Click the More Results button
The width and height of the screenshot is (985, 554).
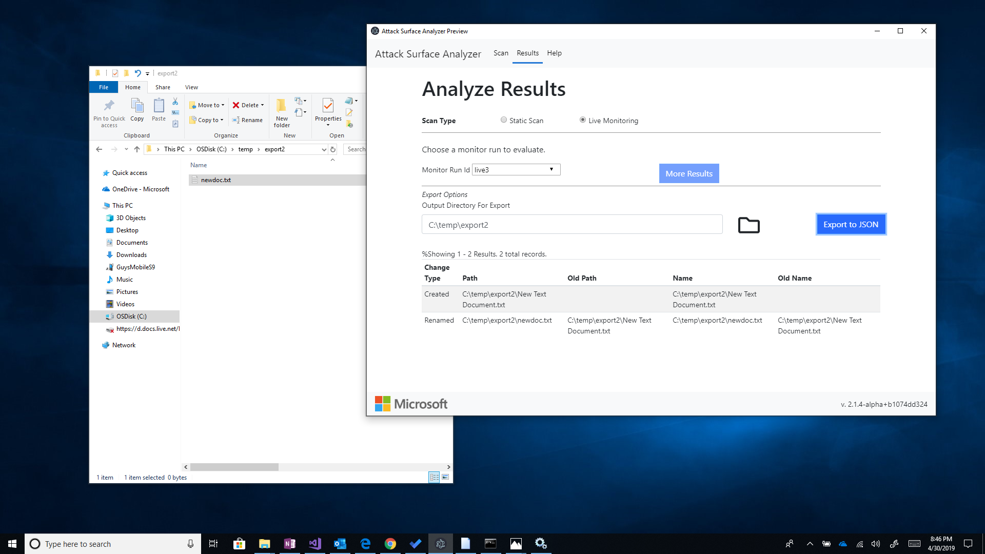coord(688,173)
